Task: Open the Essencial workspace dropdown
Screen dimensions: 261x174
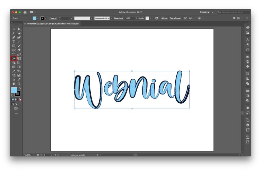Action: 207,12
